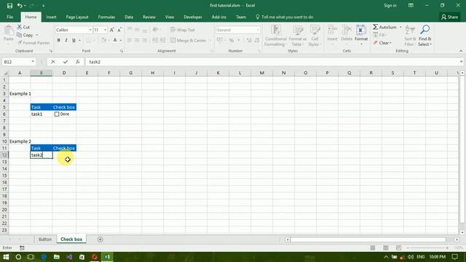Click the Save icon in quick access toolbar
The height and width of the screenshot is (262, 466).
pos(9,6)
